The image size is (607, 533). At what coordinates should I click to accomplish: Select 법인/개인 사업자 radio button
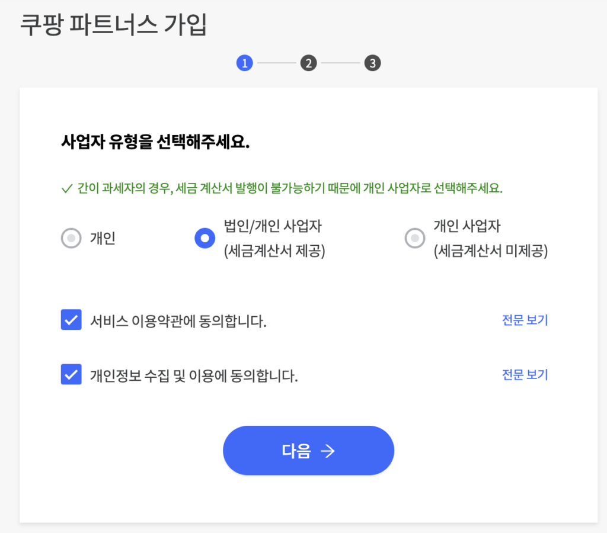[205, 239]
